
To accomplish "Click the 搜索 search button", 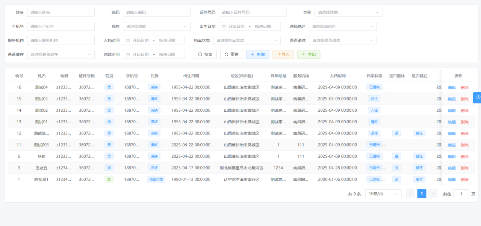I will tap(205, 54).
